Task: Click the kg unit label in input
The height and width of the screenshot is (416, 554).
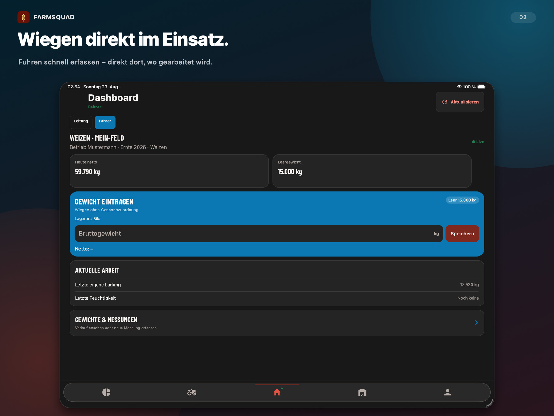Action: 436,234
